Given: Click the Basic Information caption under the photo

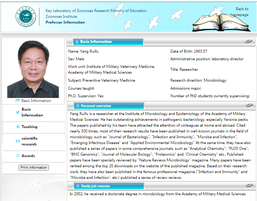Looking at the screenshot, I should tap(36, 101).
